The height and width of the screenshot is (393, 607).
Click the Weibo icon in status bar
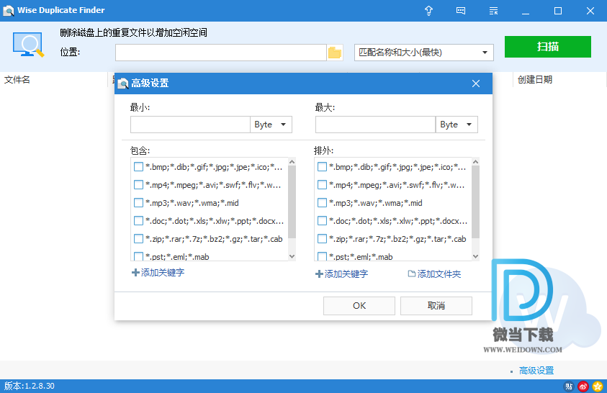(x=583, y=386)
